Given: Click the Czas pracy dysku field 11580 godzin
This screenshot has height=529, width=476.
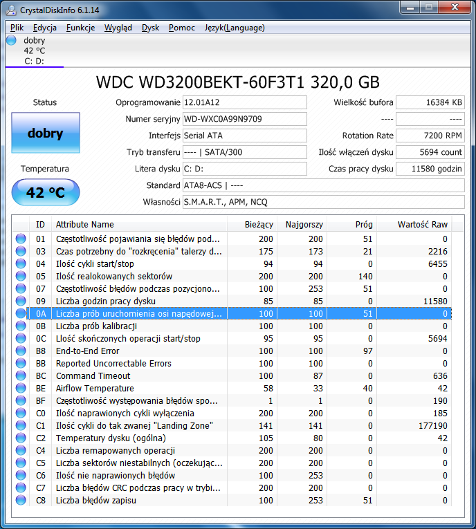Looking at the screenshot, I should (430, 169).
